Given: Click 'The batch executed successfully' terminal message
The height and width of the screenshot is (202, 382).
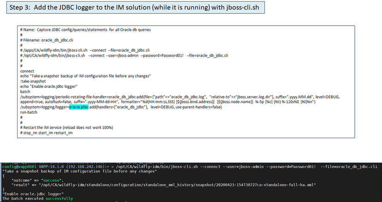Looking at the screenshot, I should point(38,198).
